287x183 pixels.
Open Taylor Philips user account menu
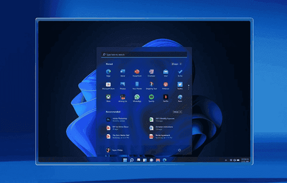(x=114, y=150)
